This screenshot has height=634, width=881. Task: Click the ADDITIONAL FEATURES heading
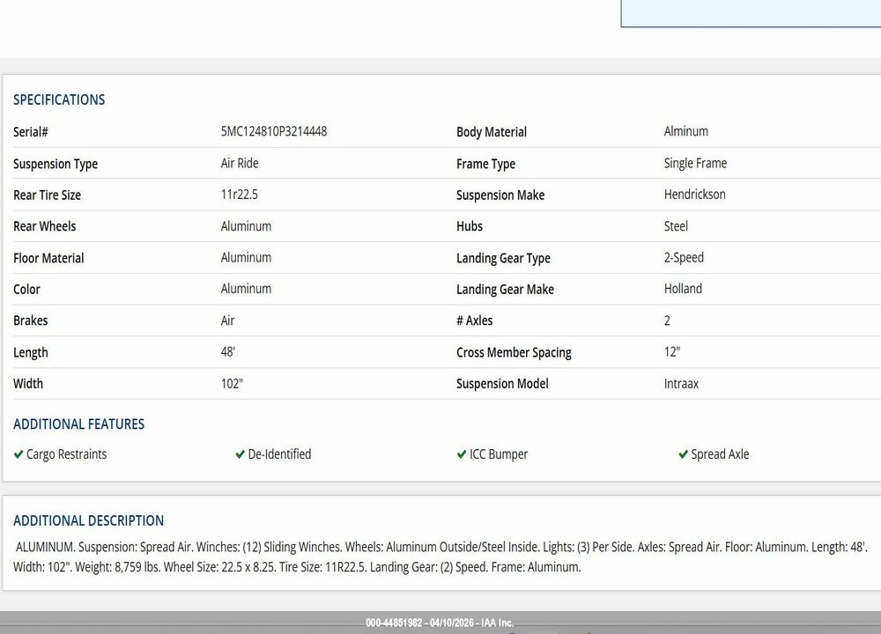[78, 424]
